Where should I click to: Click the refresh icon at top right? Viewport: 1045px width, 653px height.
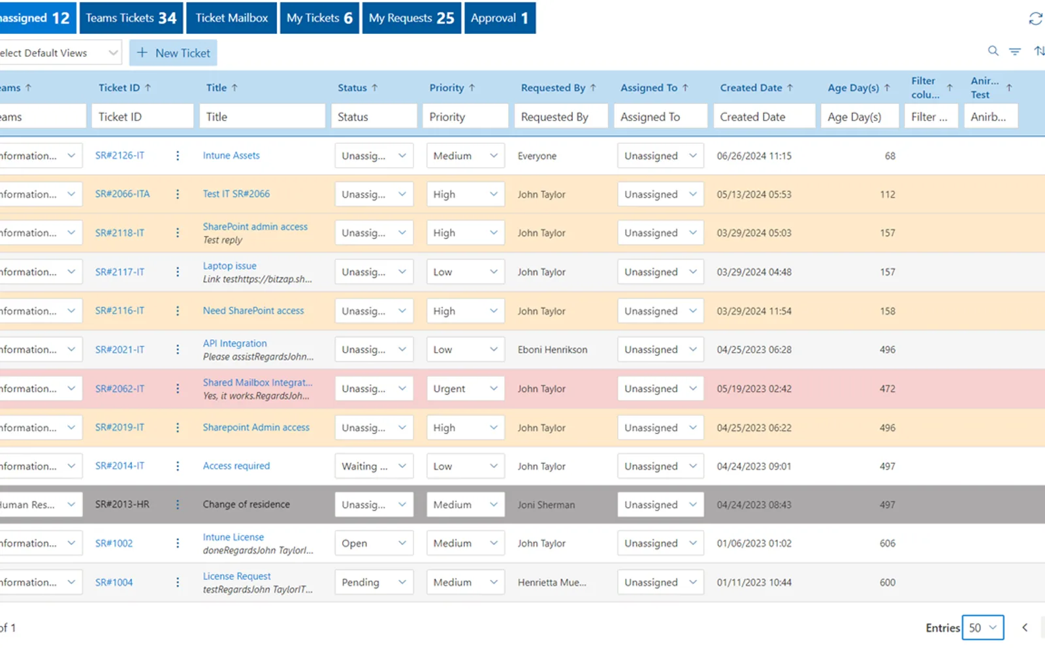tap(1035, 18)
